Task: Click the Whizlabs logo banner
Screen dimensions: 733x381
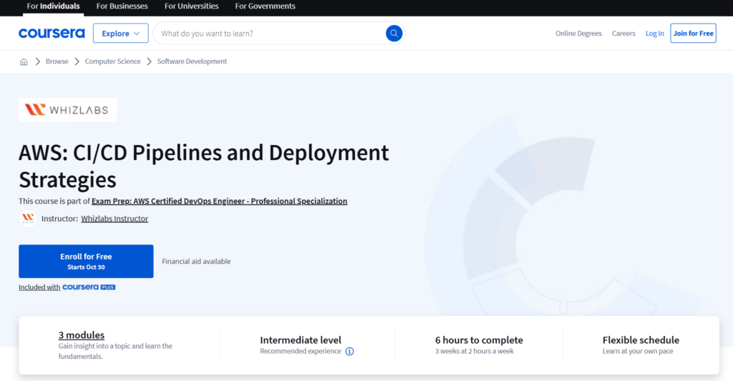Action: point(68,109)
